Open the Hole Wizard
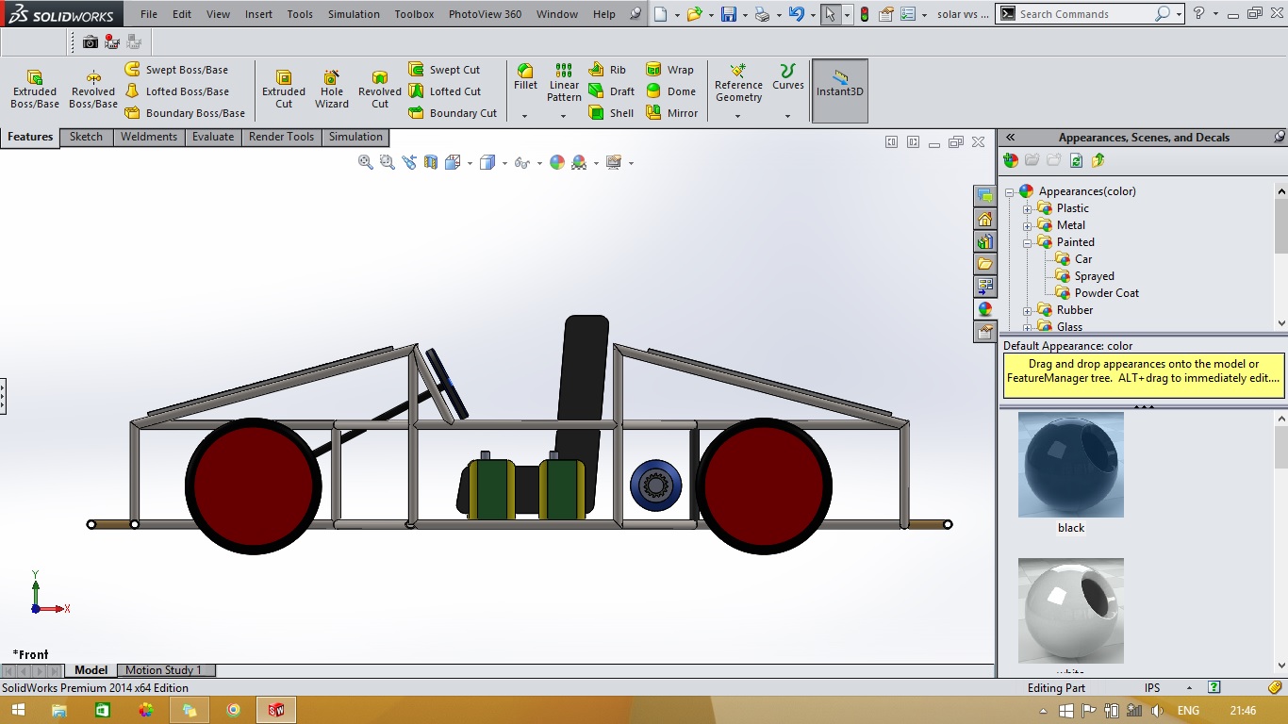The width and height of the screenshot is (1288, 724). (332, 90)
